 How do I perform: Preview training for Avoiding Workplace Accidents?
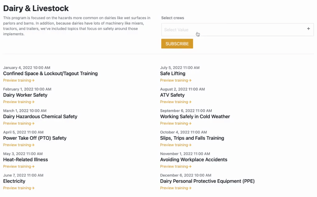coord(176,167)
